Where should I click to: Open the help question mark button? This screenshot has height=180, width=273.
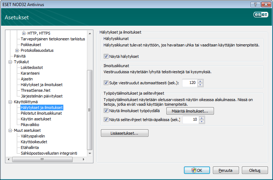click(x=255, y=4)
